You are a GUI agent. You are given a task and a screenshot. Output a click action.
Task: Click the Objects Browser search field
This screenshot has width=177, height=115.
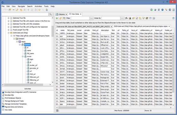(x=25, y=14)
